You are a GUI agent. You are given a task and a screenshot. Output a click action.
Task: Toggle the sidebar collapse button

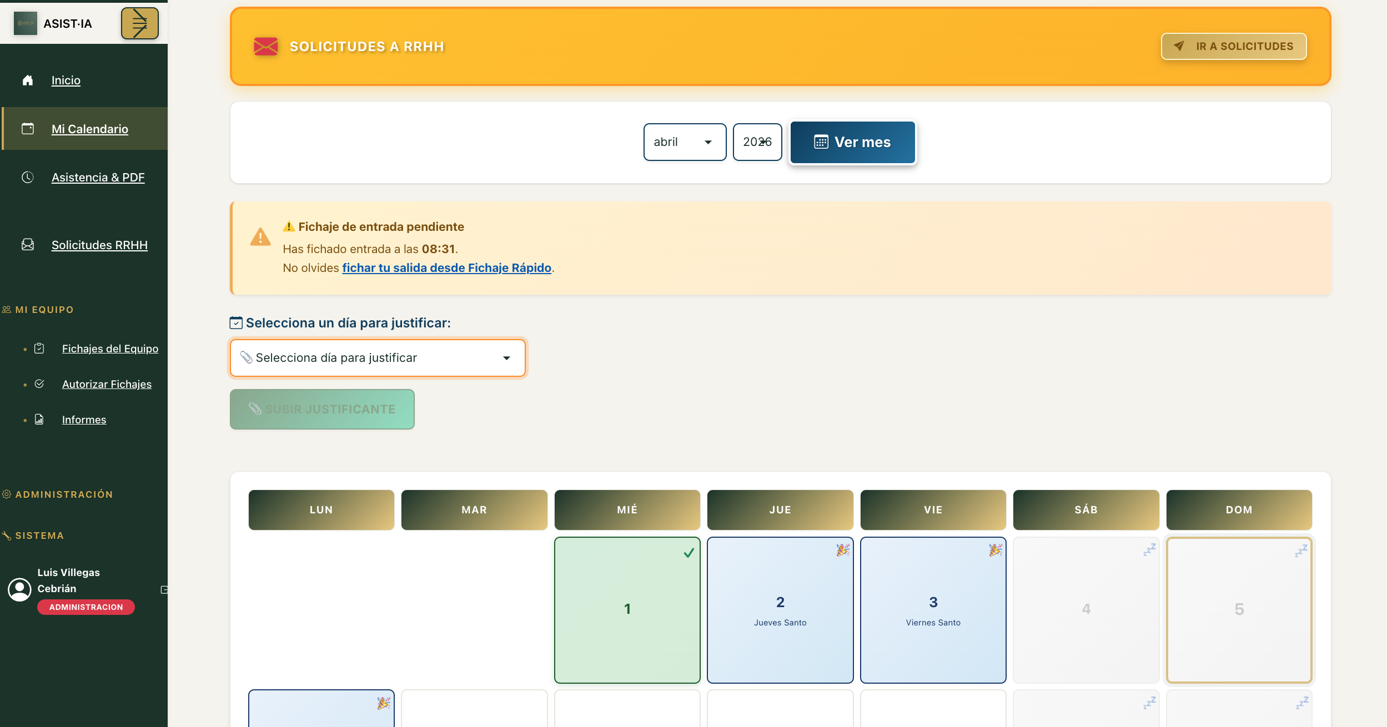[x=139, y=23]
